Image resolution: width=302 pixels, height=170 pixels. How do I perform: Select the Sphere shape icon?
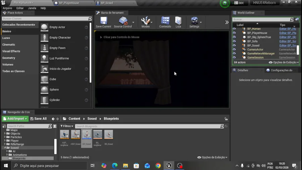click(x=44, y=90)
